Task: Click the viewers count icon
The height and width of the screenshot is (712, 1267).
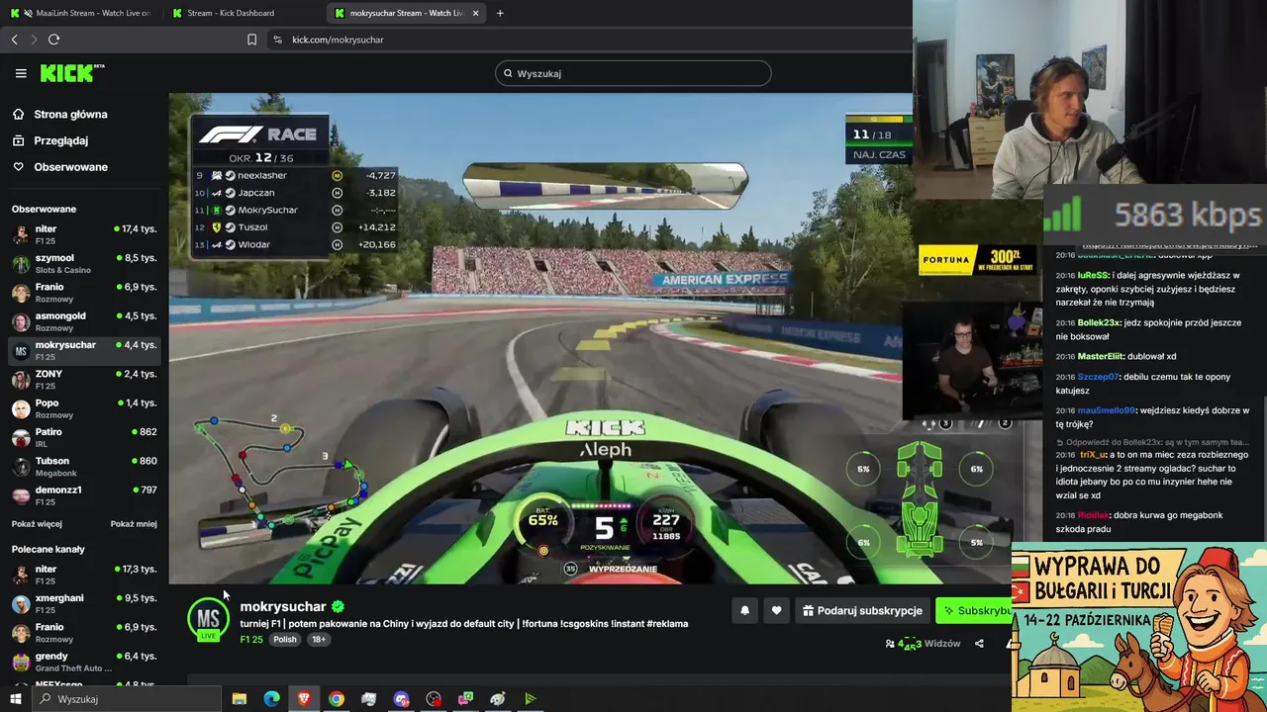Action: (x=890, y=644)
